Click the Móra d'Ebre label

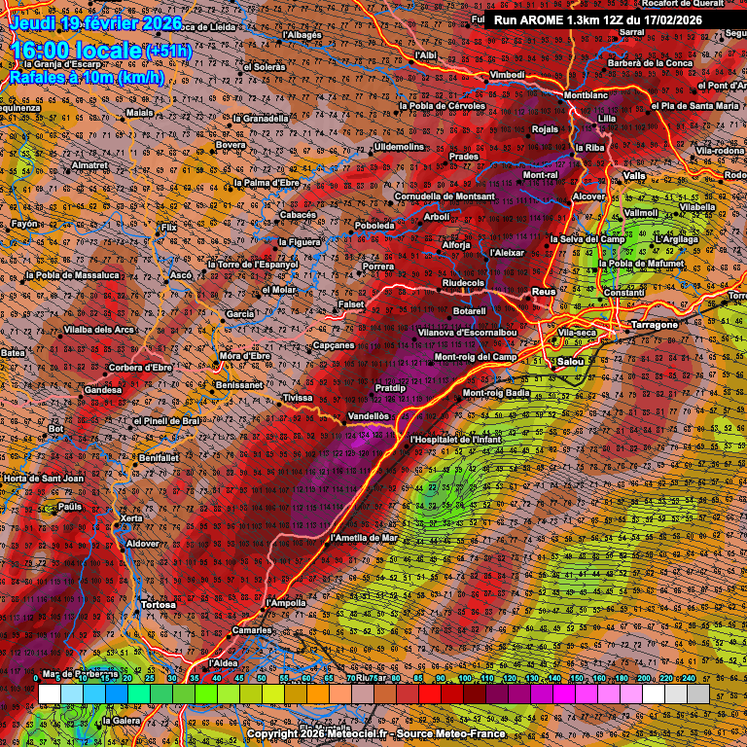[244, 356]
